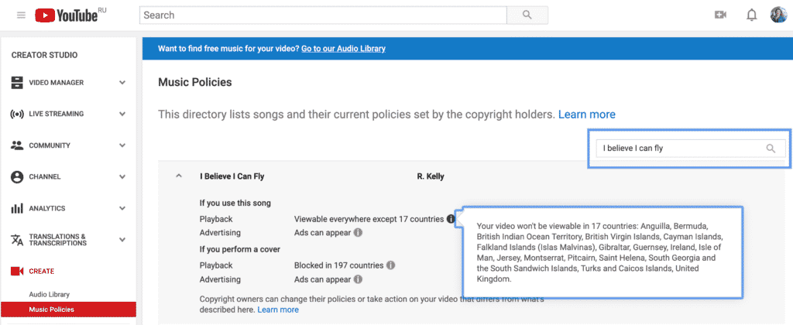The image size is (793, 325).
Task: Click info icon for song-use Advertising
Action: coord(358,233)
